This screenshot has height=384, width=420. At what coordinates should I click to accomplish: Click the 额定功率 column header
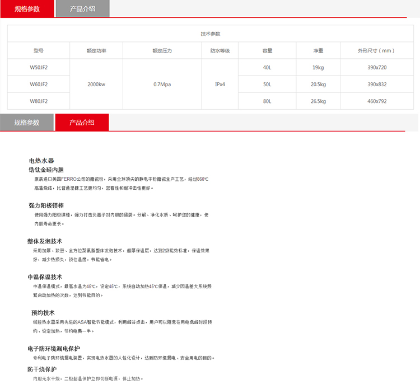click(96, 50)
